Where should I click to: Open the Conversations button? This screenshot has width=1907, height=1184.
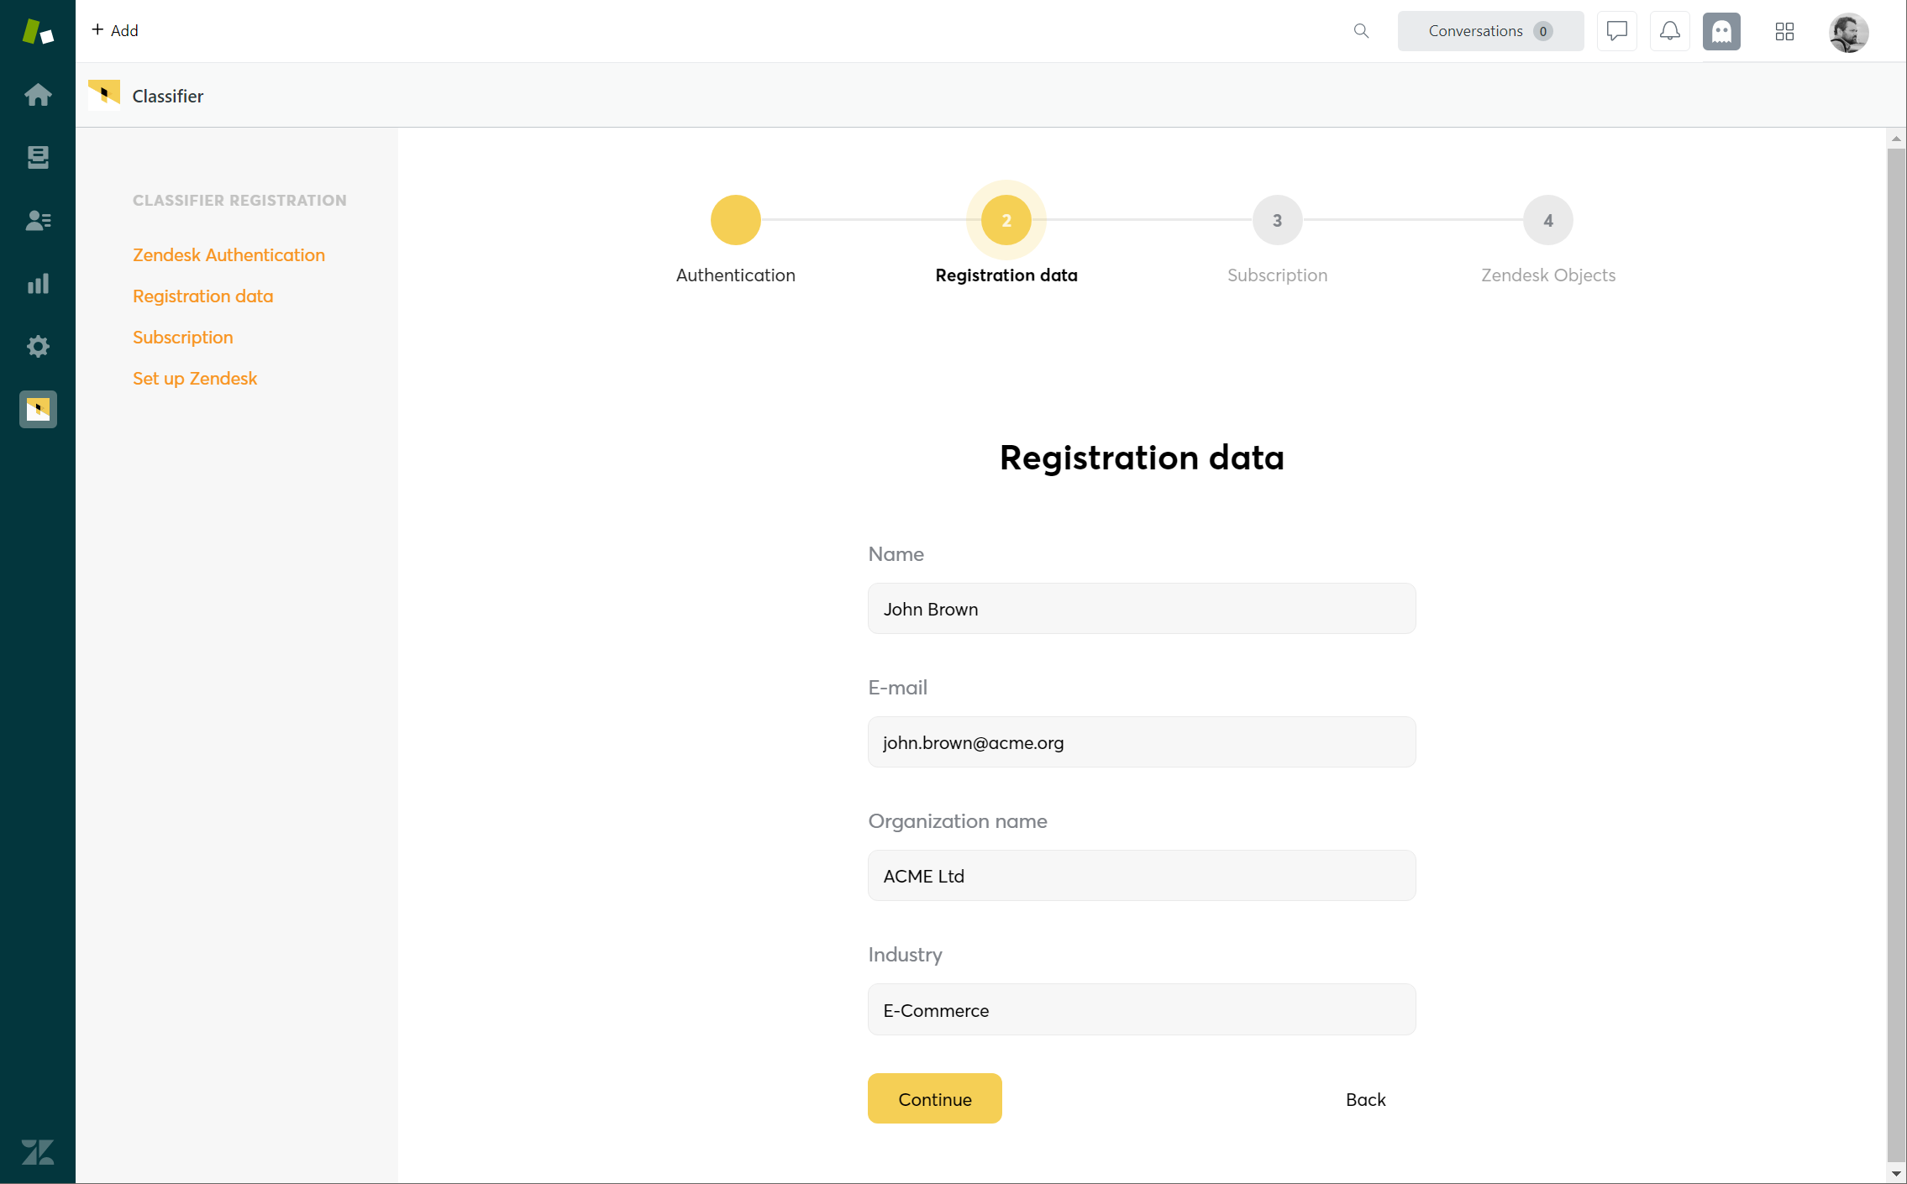[1490, 31]
